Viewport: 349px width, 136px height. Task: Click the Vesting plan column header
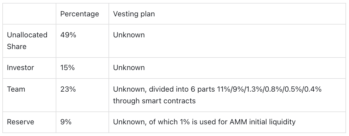(x=134, y=14)
